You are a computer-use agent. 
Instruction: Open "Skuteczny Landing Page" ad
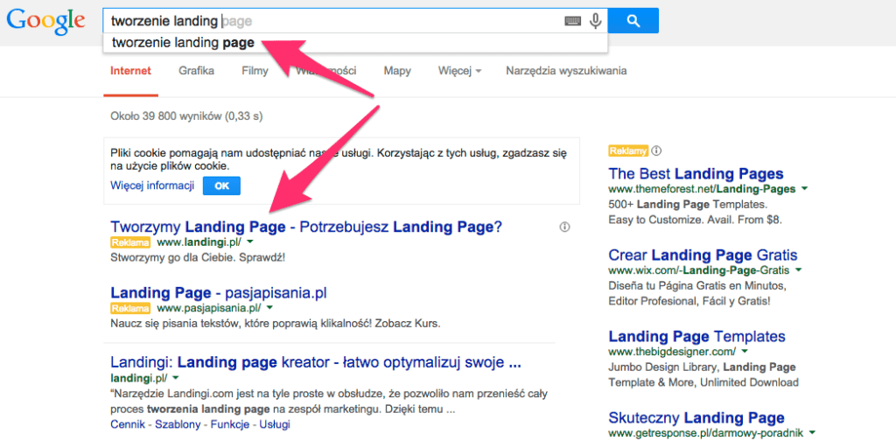696,417
